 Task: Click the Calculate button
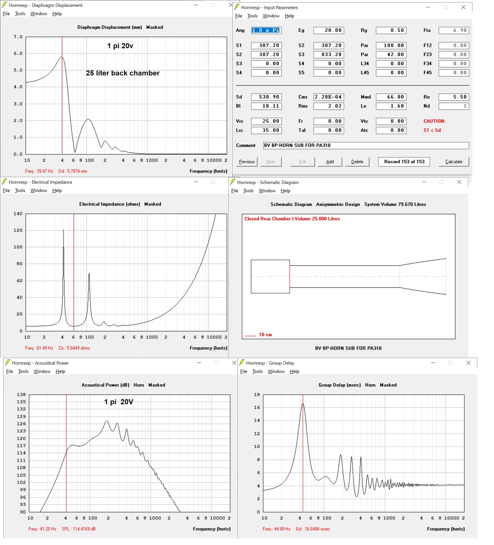(454, 162)
